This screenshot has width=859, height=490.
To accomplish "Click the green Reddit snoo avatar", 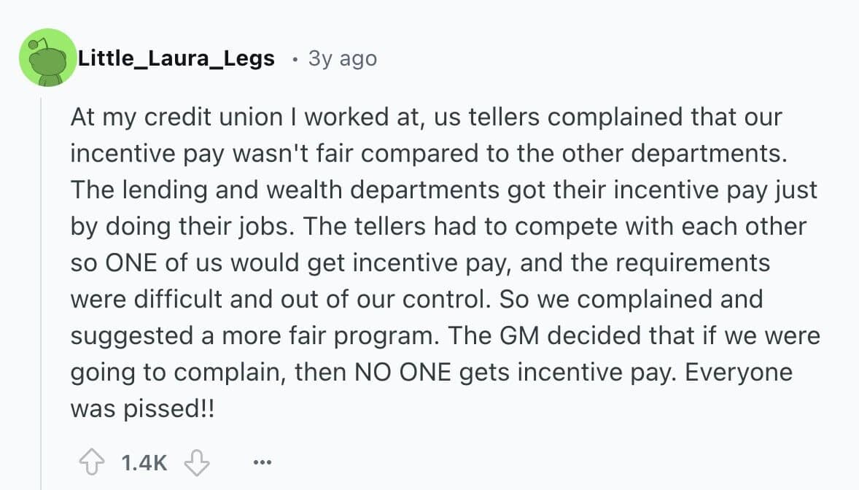I will pyautogui.click(x=47, y=58).
